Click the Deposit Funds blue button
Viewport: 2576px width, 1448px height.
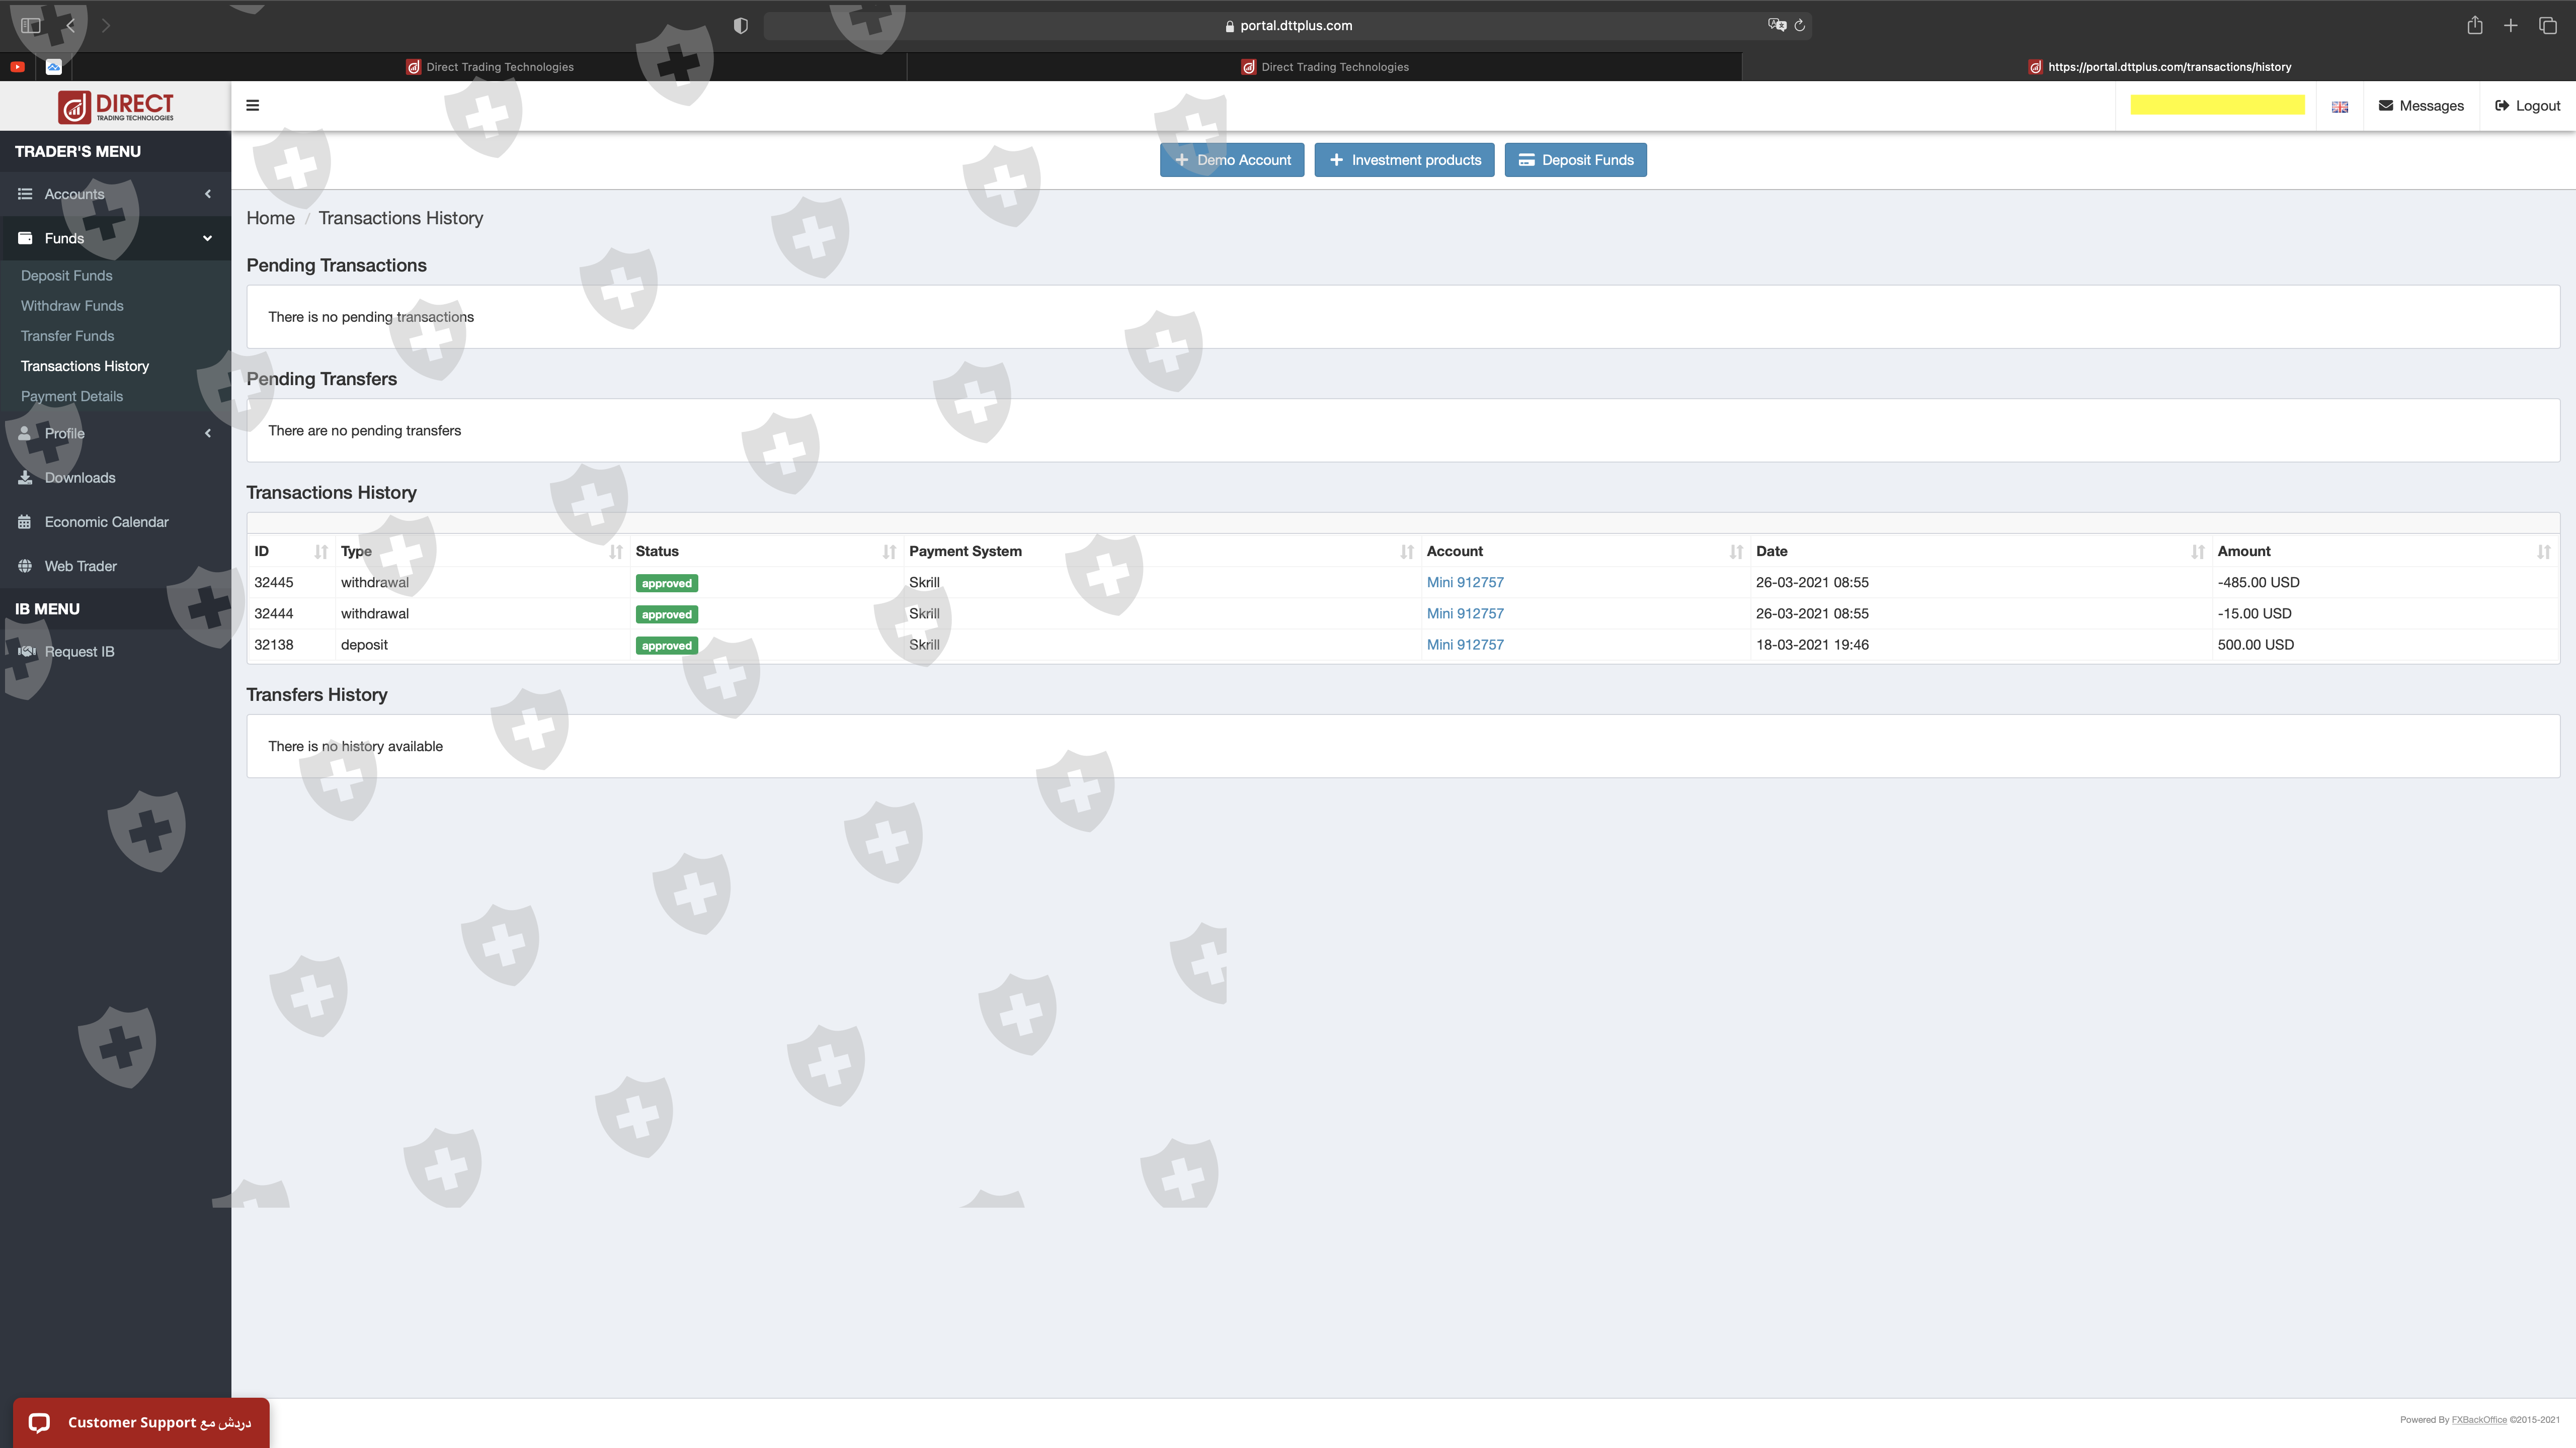pos(1575,160)
